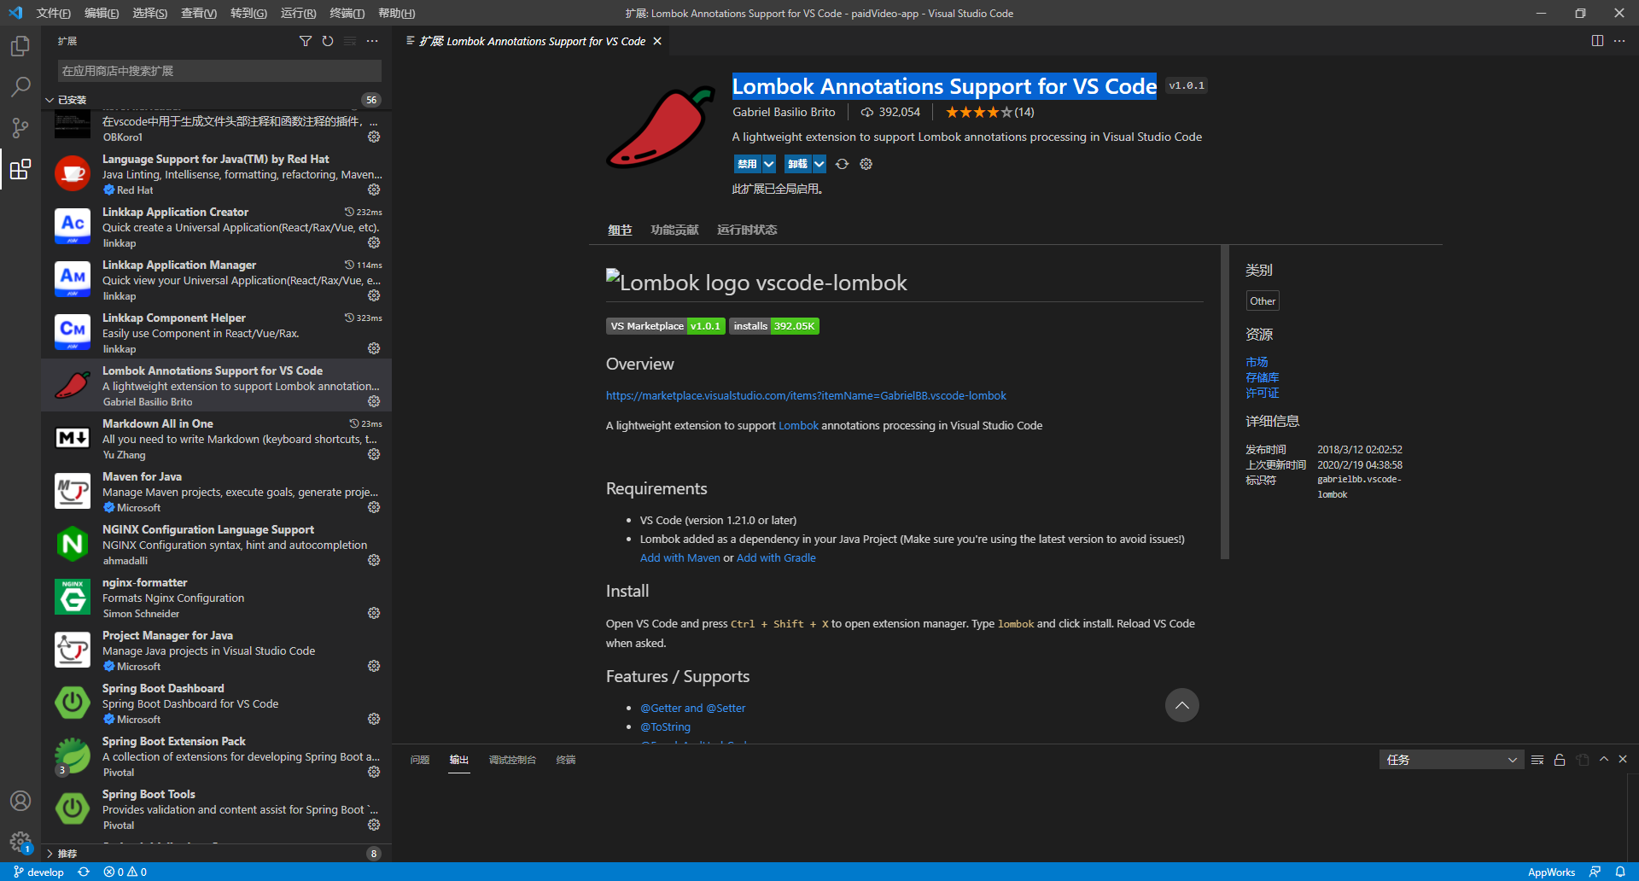Switch to Feature Contributions tab
Screen dimensions: 1639x881
[x=674, y=230]
